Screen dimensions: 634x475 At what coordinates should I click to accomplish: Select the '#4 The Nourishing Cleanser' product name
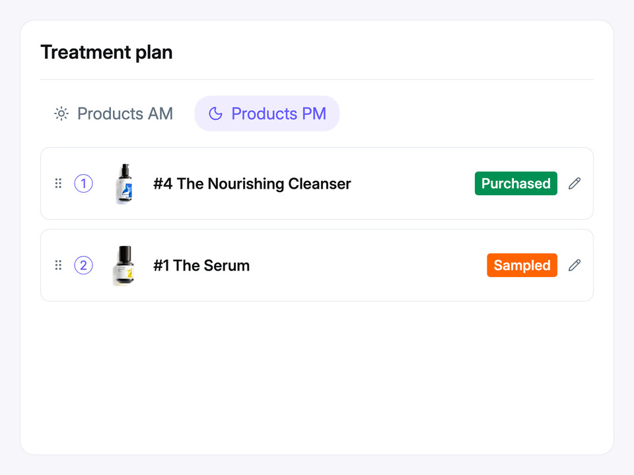(252, 184)
